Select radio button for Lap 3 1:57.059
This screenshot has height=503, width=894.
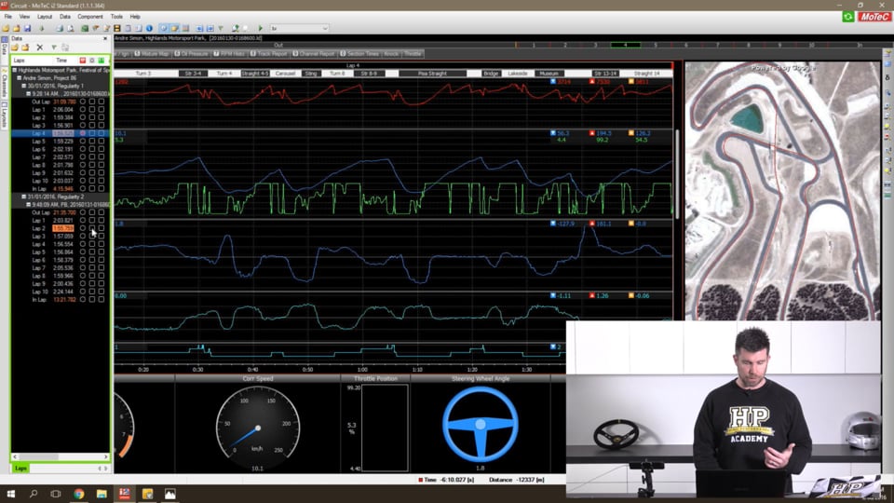[x=83, y=236]
